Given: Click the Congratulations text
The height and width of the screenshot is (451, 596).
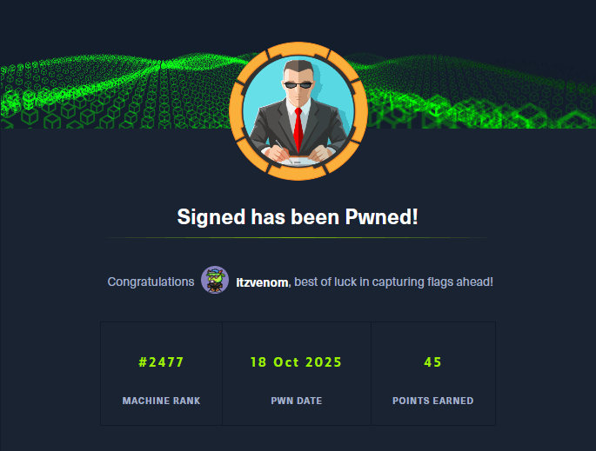Looking at the screenshot, I should point(151,282).
